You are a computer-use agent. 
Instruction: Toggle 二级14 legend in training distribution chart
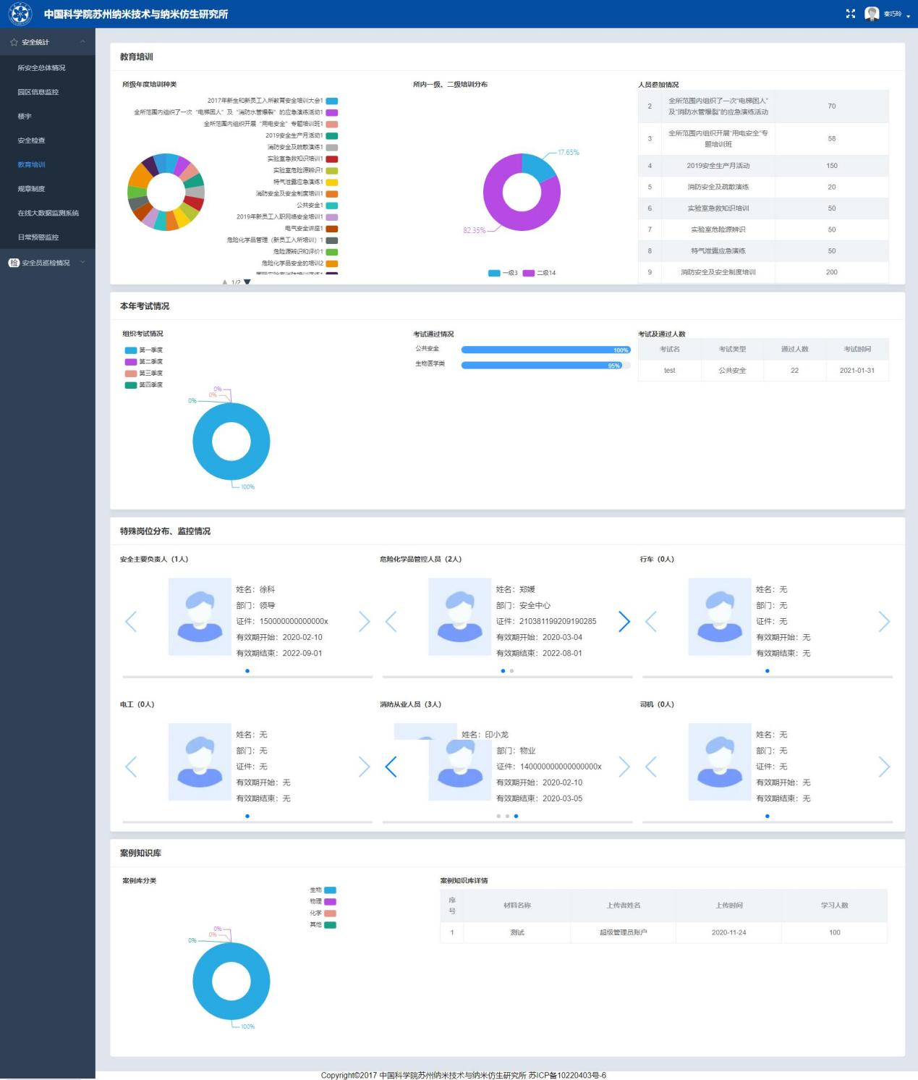tap(539, 273)
